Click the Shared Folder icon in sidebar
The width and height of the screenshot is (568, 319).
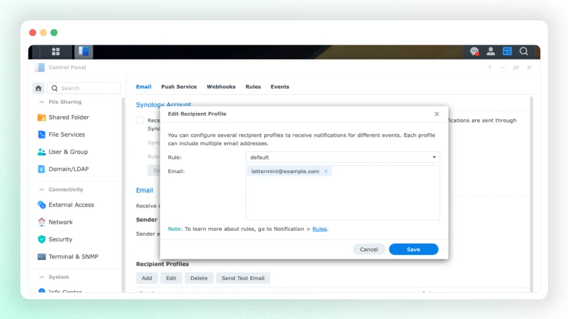pos(42,117)
